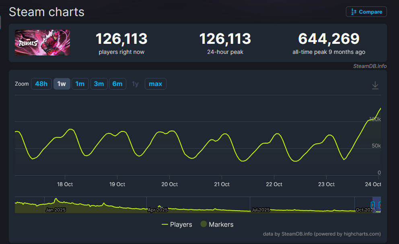The image size is (399, 244).
Task: Switch chart zoom to 1m
Action: pos(80,84)
